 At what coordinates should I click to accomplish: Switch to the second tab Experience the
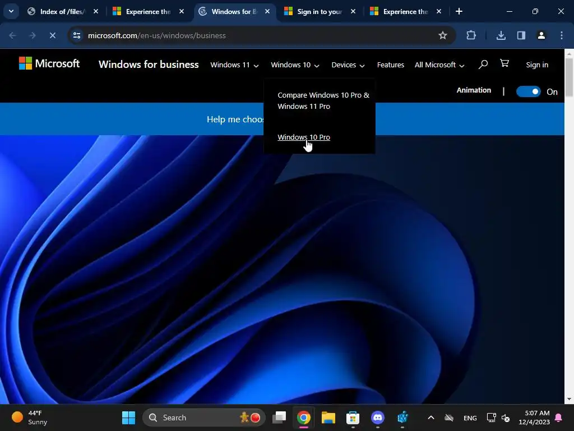click(148, 11)
